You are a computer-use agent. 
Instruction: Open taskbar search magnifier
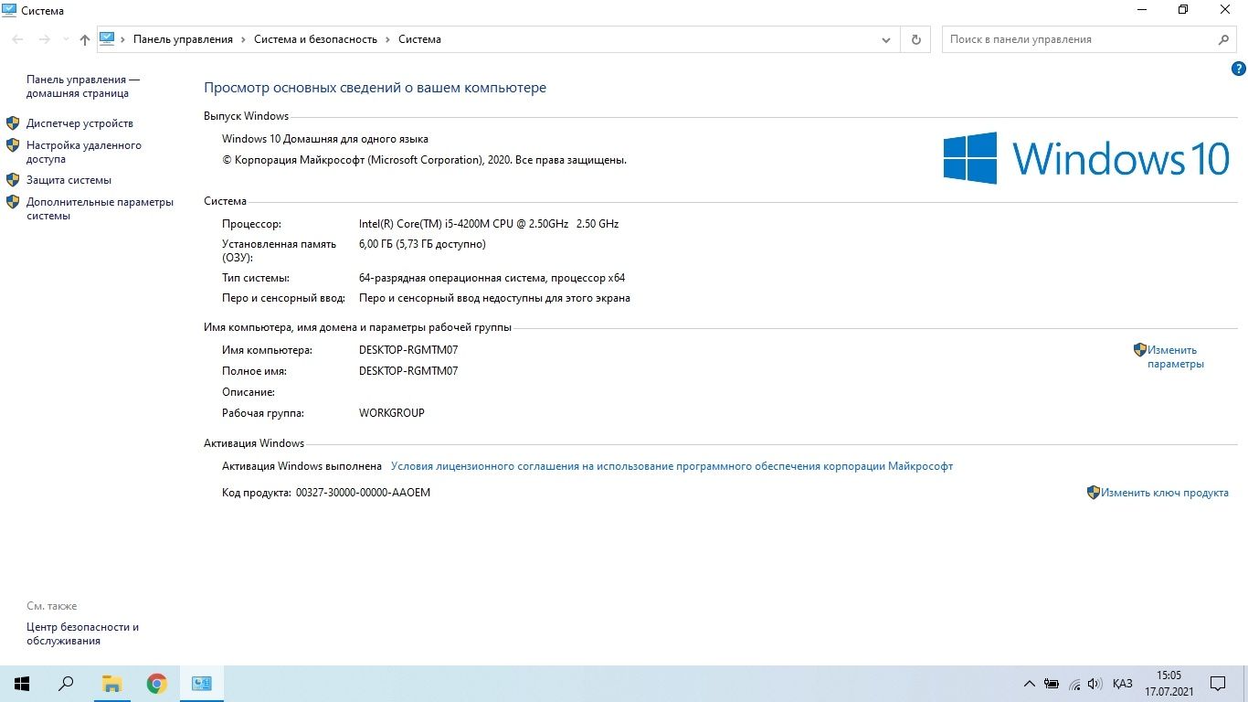(66, 684)
